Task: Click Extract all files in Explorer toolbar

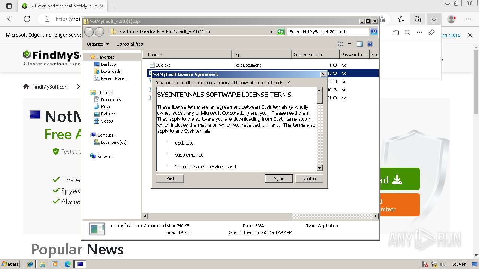Action: click(129, 44)
